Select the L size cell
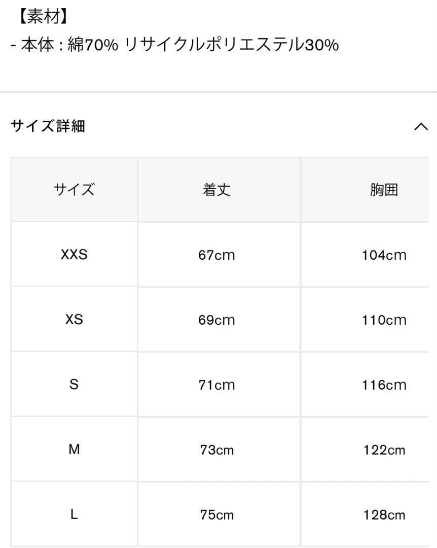The height and width of the screenshot is (548, 437). click(x=74, y=514)
